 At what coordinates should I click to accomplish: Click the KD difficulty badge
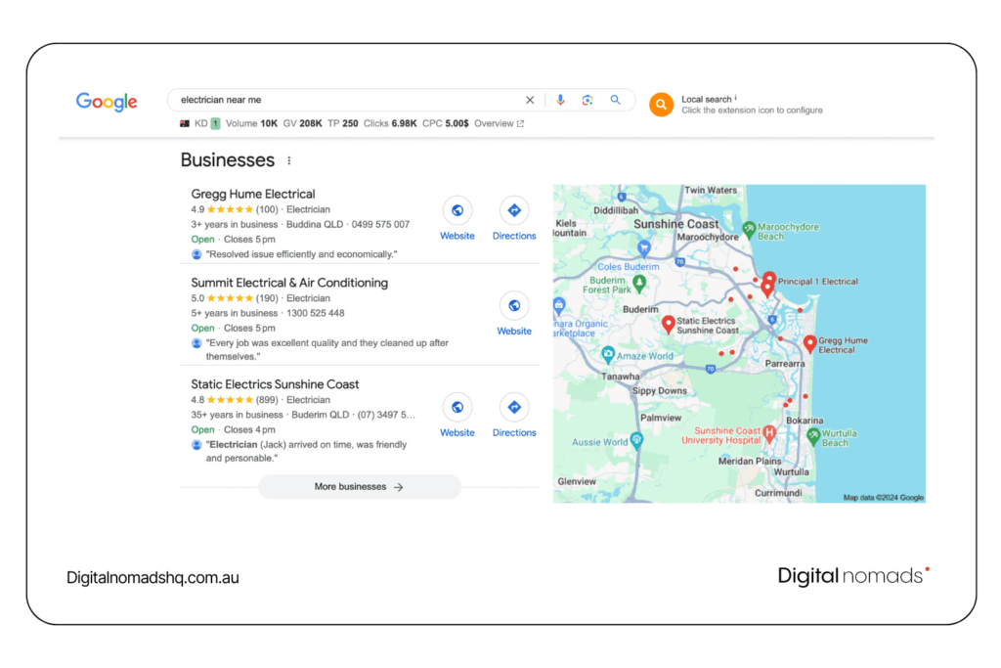click(x=216, y=123)
